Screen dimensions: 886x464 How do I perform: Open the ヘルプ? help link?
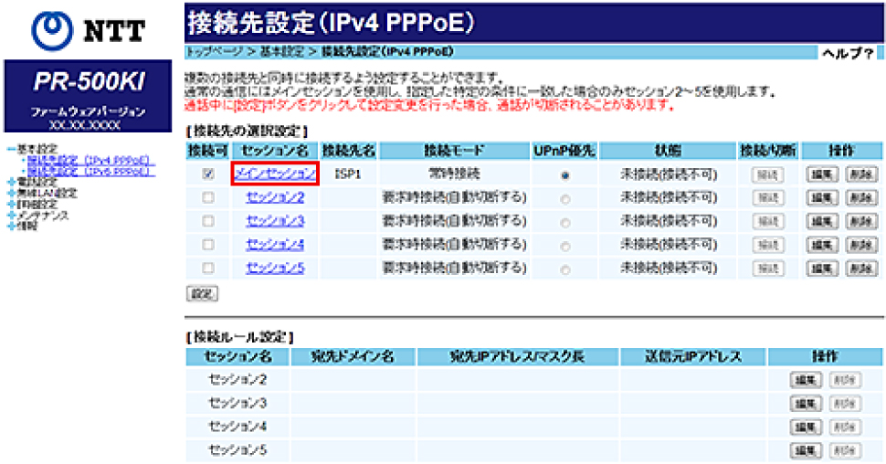pyautogui.click(x=848, y=53)
